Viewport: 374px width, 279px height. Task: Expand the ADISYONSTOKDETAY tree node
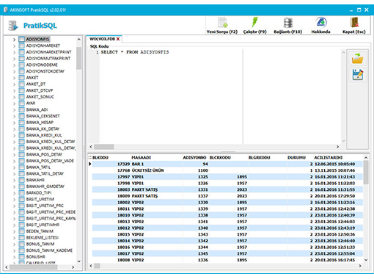(14, 71)
